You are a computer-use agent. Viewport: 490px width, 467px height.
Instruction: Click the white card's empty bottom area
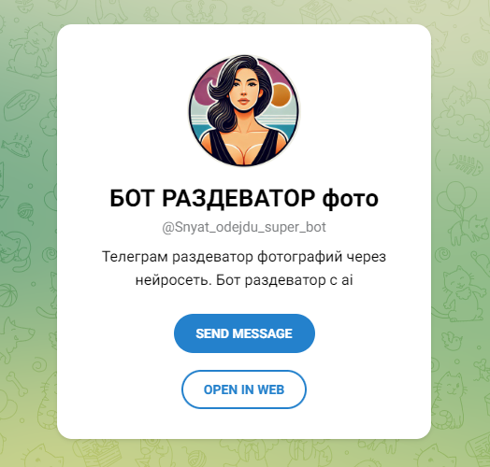pos(244,425)
